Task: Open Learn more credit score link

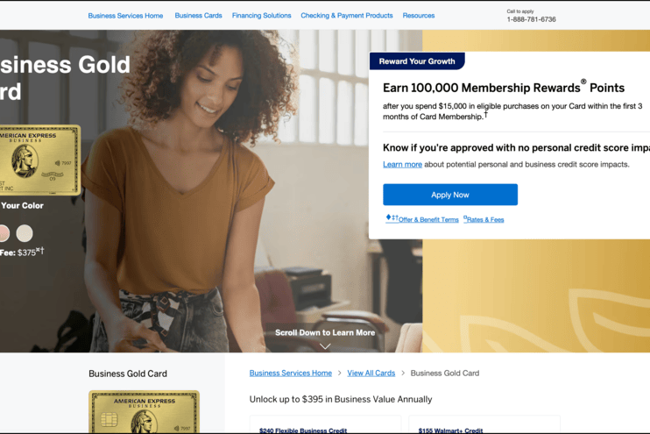Action: [x=402, y=164]
